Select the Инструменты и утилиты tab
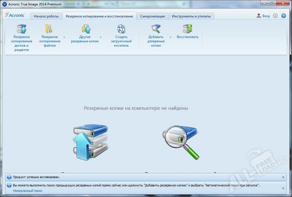 192,16
